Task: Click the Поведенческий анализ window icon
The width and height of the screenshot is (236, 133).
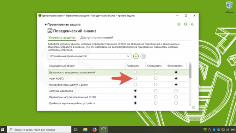Action: [x=50, y=31]
